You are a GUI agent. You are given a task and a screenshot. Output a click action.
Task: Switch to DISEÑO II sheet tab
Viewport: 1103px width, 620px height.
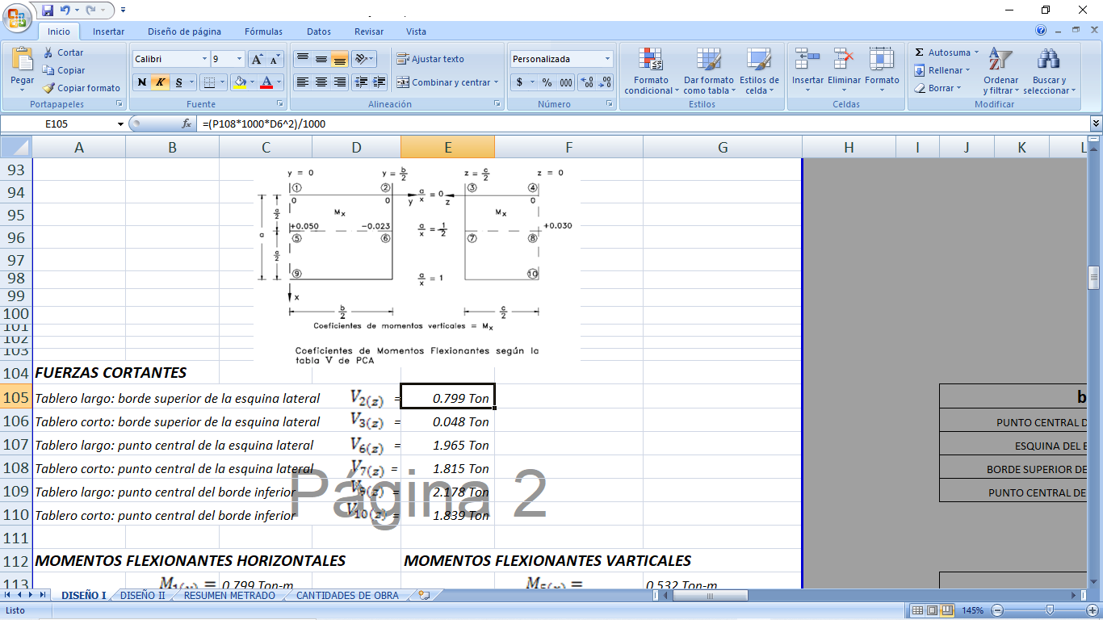tap(143, 596)
